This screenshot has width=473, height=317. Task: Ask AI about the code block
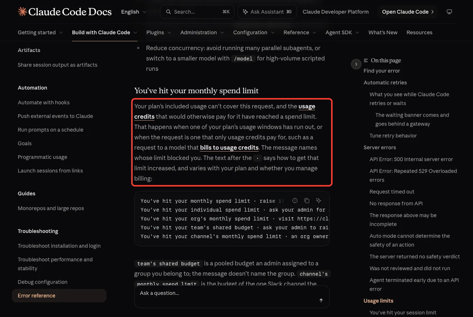319,201
